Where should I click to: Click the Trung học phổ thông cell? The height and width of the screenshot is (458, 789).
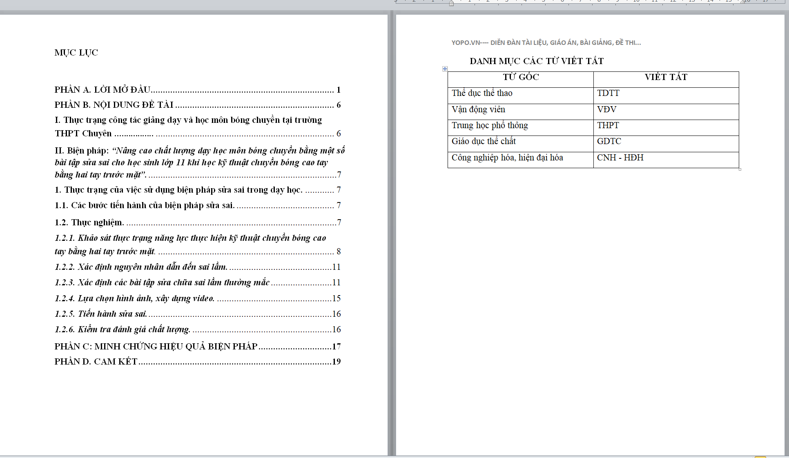[521, 127]
